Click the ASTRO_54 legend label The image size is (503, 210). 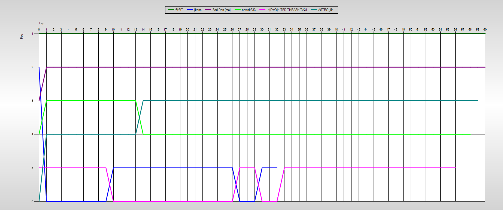click(x=326, y=10)
